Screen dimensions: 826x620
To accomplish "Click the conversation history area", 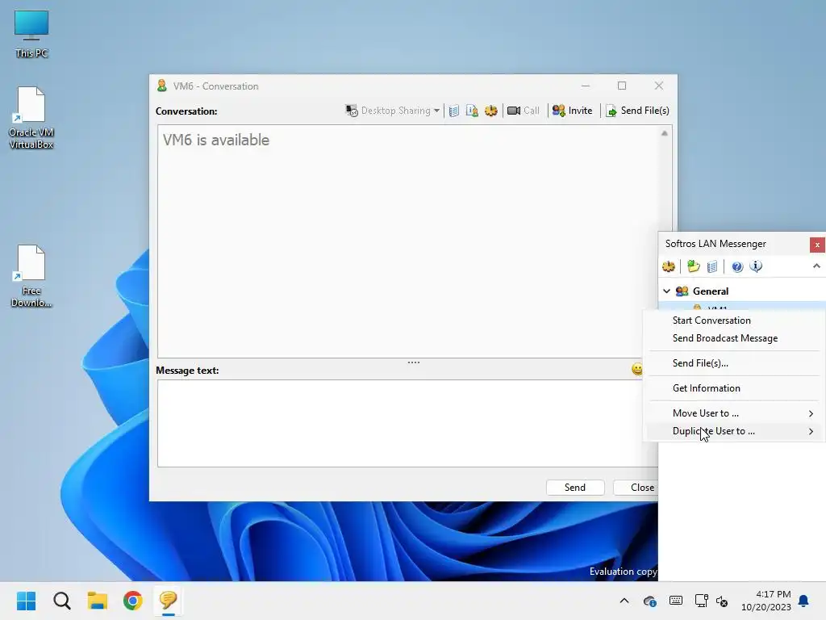I will (x=408, y=241).
